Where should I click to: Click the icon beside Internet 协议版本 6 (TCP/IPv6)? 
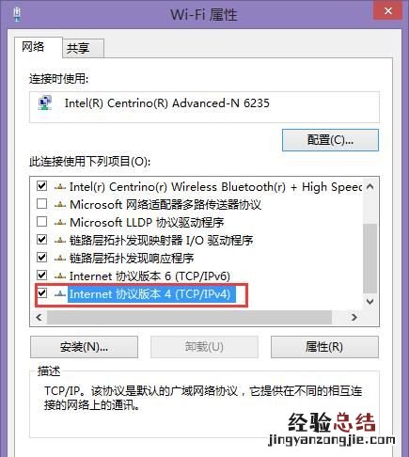60,276
